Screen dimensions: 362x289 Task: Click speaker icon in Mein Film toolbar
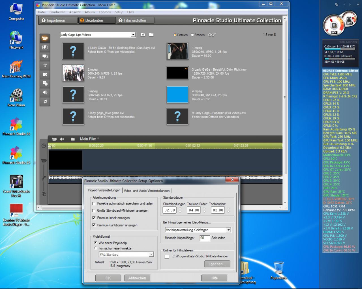tap(62, 139)
